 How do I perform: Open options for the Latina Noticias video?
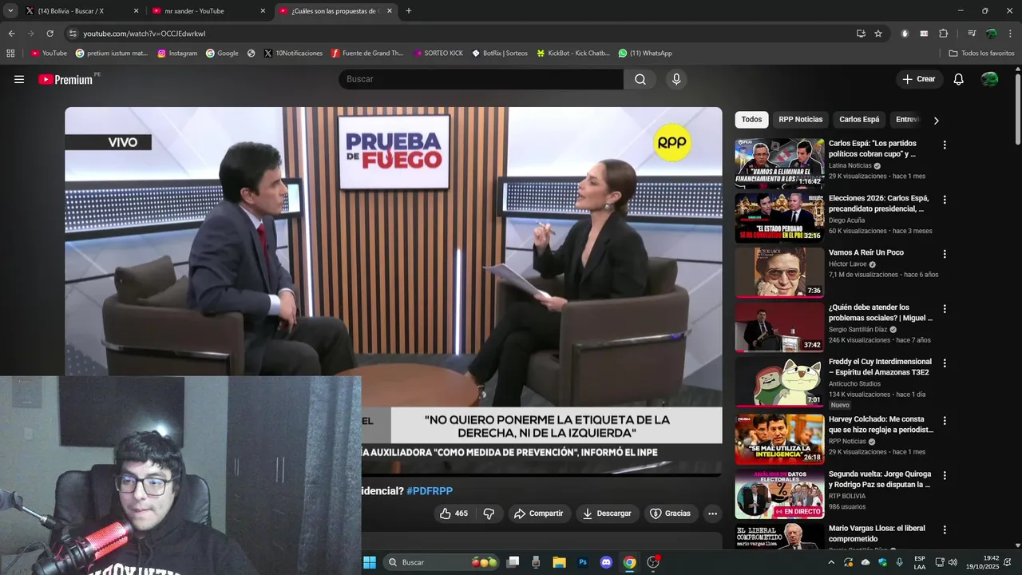point(945,145)
